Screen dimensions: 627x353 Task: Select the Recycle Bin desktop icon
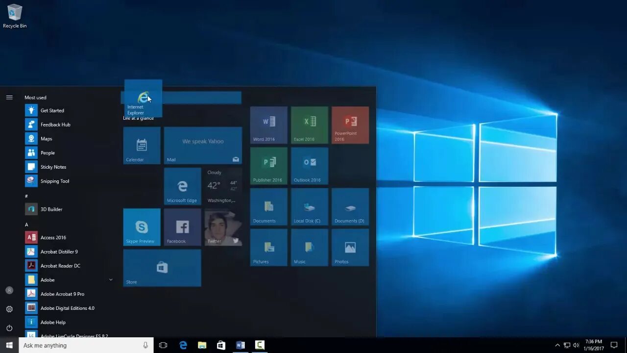click(15, 16)
